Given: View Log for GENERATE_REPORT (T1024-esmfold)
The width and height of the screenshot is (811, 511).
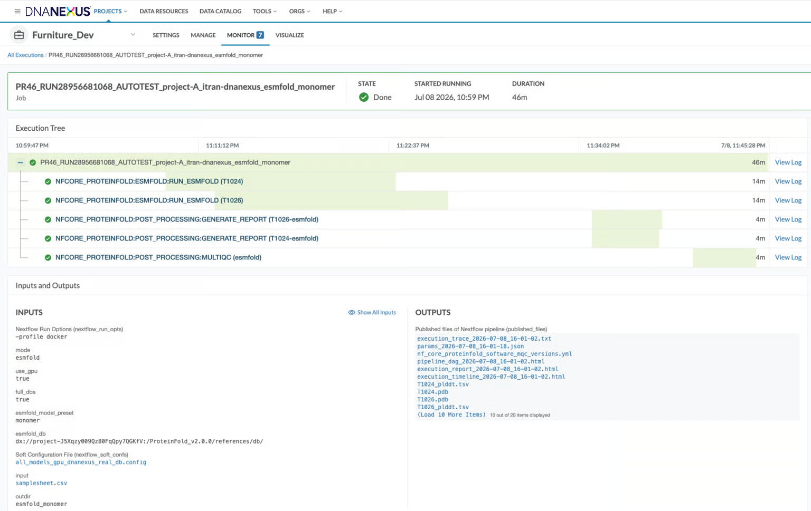Looking at the screenshot, I should pos(788,238).
